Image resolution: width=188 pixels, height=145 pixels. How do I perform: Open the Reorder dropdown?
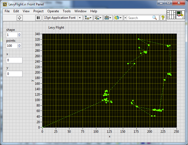pyautogui.click(x=118, y=18)
